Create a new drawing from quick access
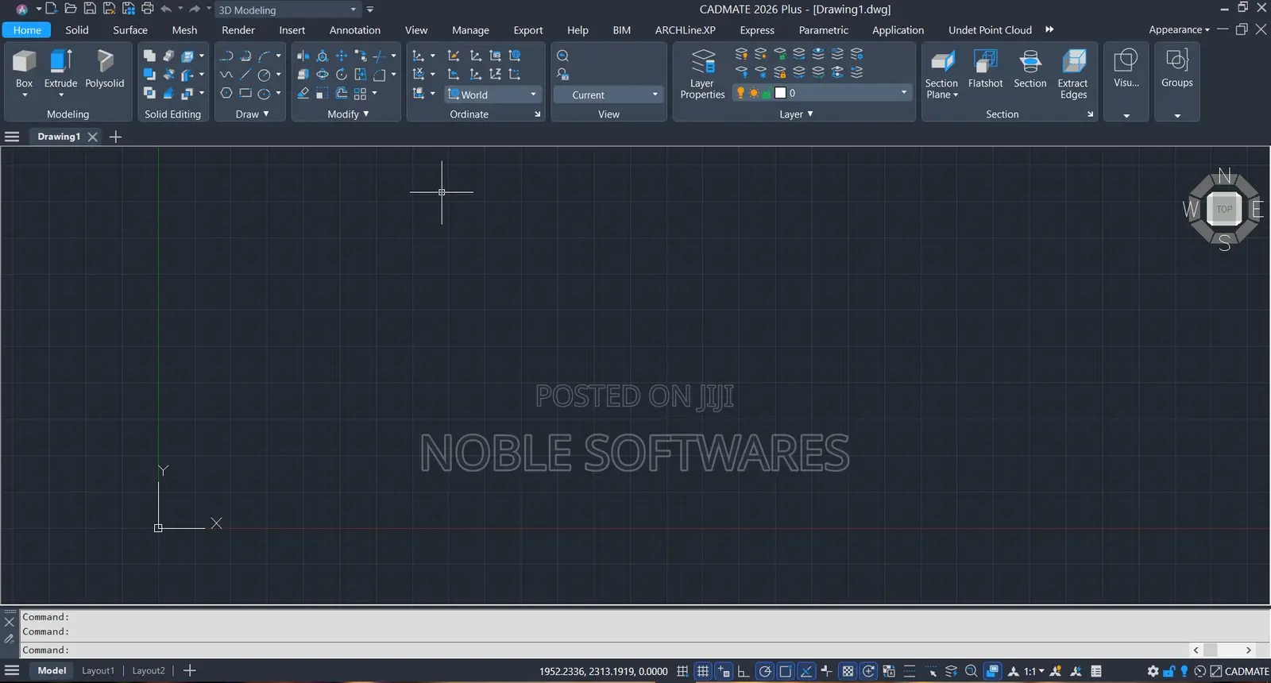 click(51, 9)
